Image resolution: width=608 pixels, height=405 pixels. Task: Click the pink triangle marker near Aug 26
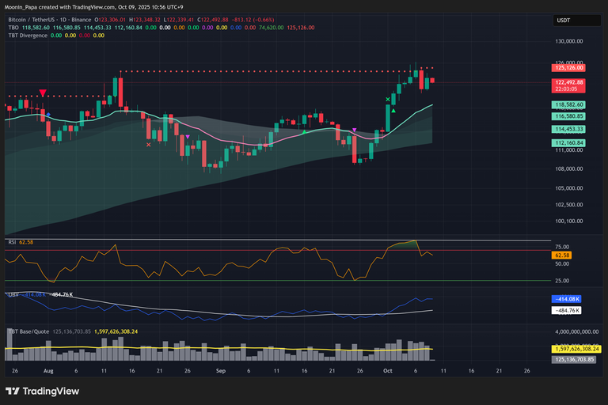point(187,137)
